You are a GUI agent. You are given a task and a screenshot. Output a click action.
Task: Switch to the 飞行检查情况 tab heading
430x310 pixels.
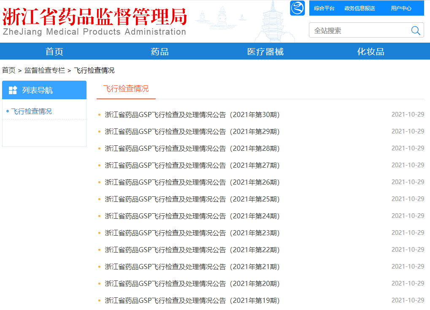(x=126, y=89)
